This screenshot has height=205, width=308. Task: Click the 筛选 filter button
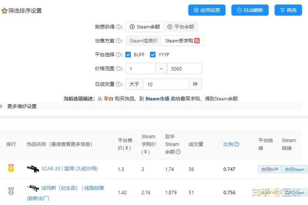(288, 10)
